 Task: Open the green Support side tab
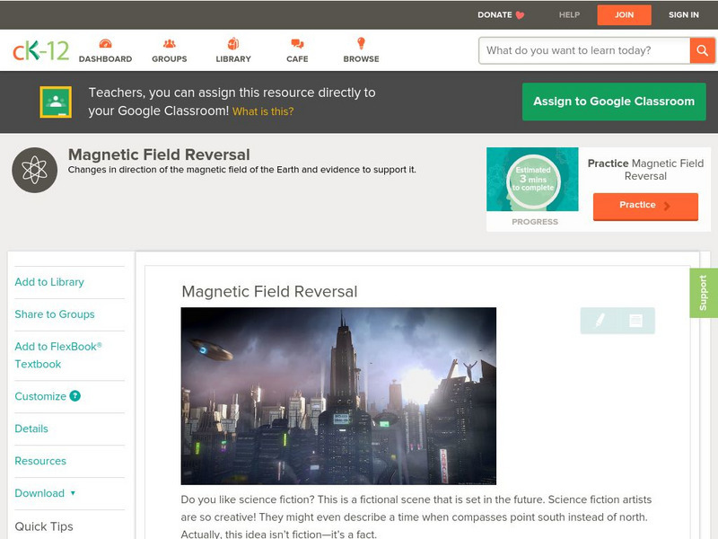point(704,293)
